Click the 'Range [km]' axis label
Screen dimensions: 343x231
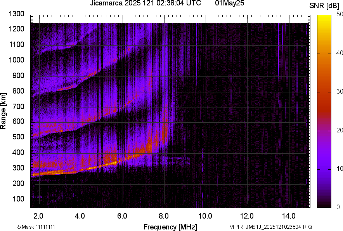pyautogui.click(x=3, y=111)
